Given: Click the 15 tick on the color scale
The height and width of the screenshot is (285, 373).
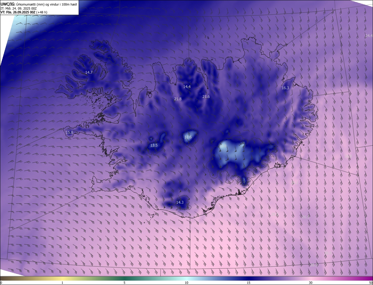Looking at the screenshot, I should [249, 283].
